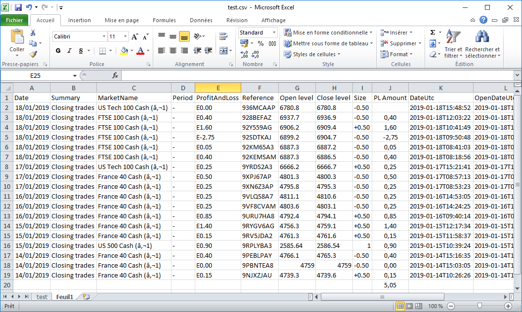Viewport: 522px width, 312px height.
Task: Open the Calibri font name dropdown
Action: pyautogui.click(x=104, y=36)
